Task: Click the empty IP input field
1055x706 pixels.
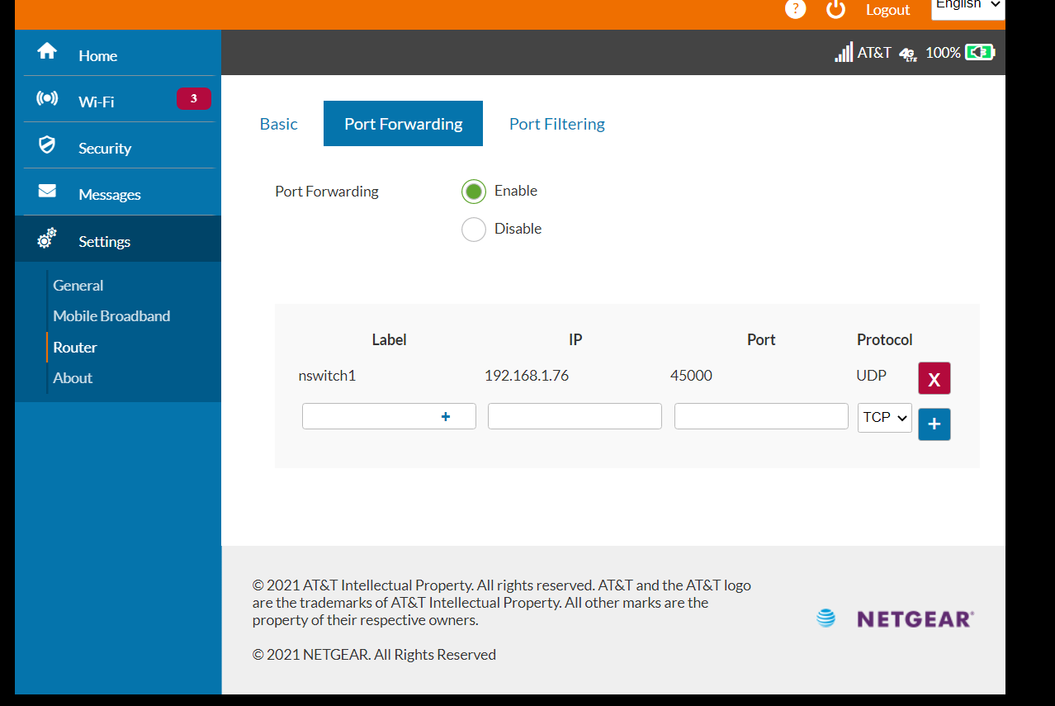Action: coord(575,415)
